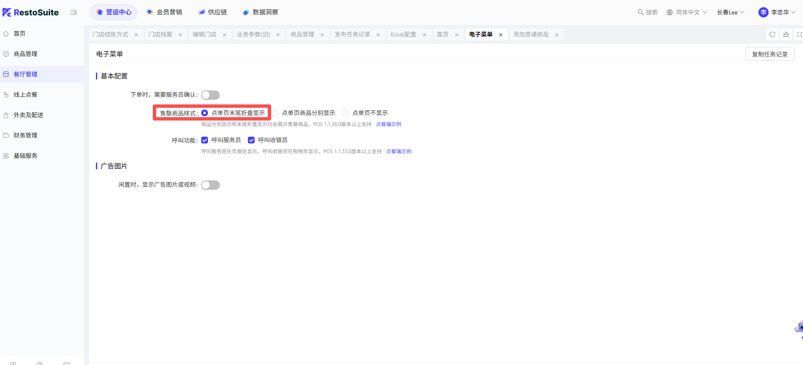Open the 简体中文 language dropdown
The height and width of the screenshot is (365, 803).
pyautogui.click(x=687, y=12)
